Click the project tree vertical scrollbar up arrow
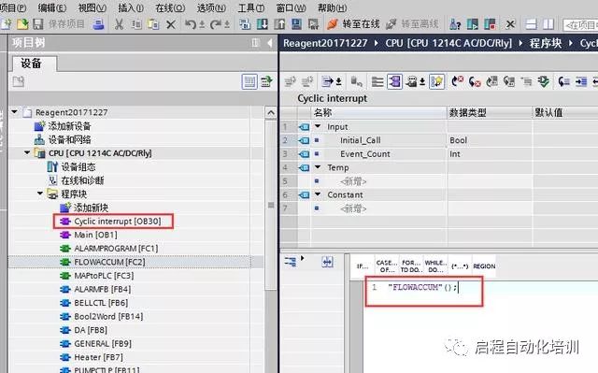The width and height of the screenshot is (598, 373). (271, 112)
